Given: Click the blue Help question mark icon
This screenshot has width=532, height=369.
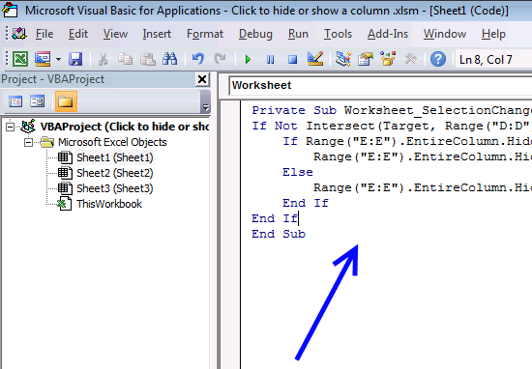Looking at the screenshot, I should point(438,59).
